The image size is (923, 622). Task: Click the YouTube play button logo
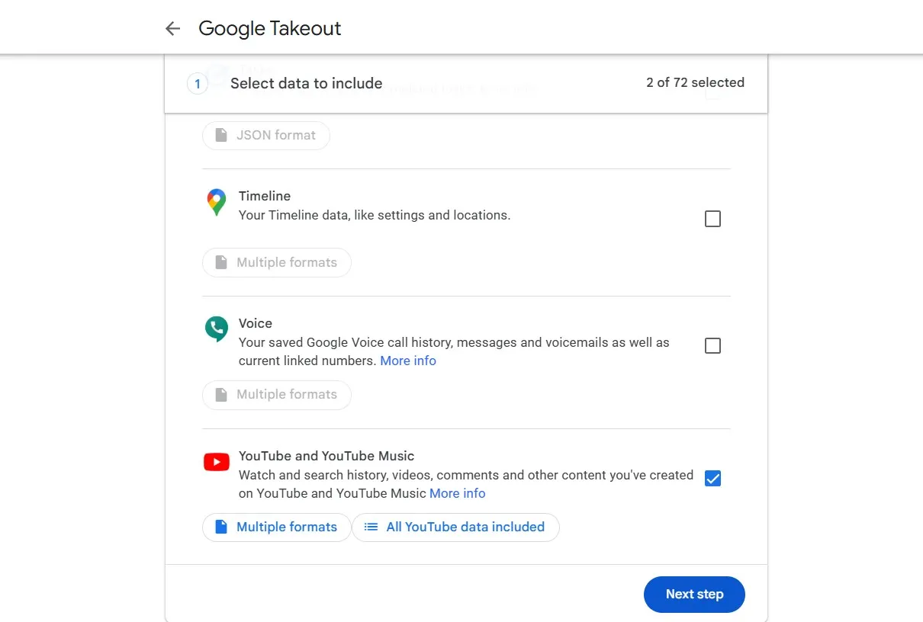coord(216,462)
